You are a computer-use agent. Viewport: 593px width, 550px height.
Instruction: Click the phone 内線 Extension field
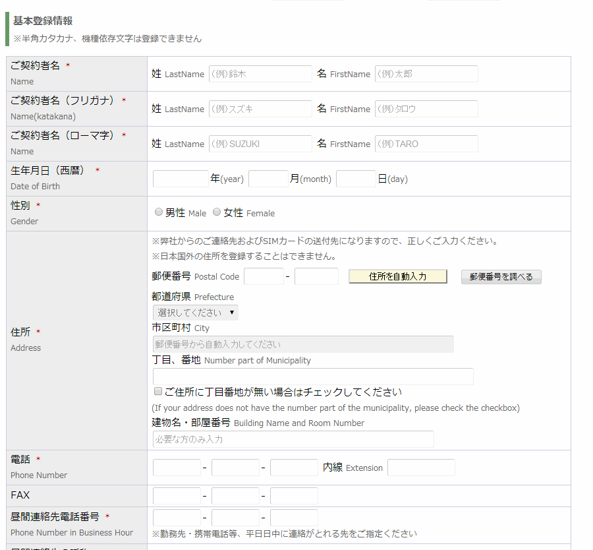pos(421,468)
